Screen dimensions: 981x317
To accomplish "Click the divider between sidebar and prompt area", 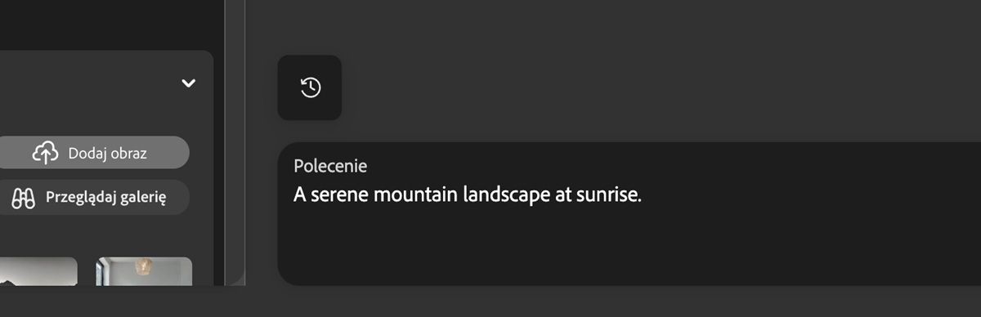I will [235, 143].
